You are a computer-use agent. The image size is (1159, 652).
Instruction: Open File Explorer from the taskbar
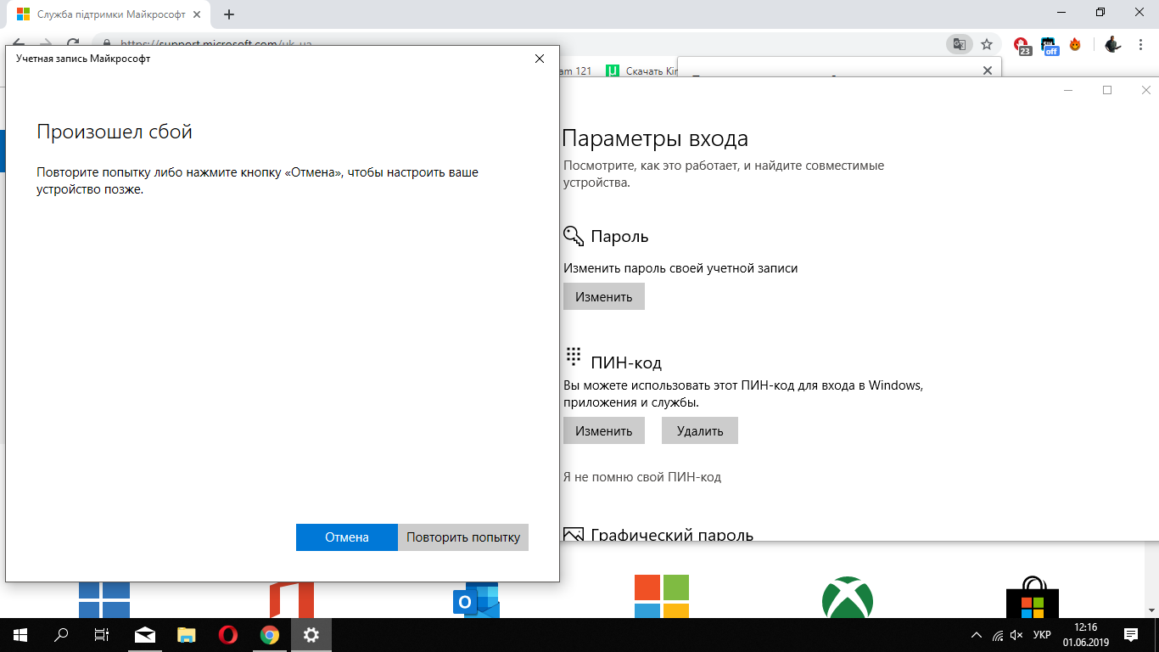pyautogui.click(x=187, y=634)
